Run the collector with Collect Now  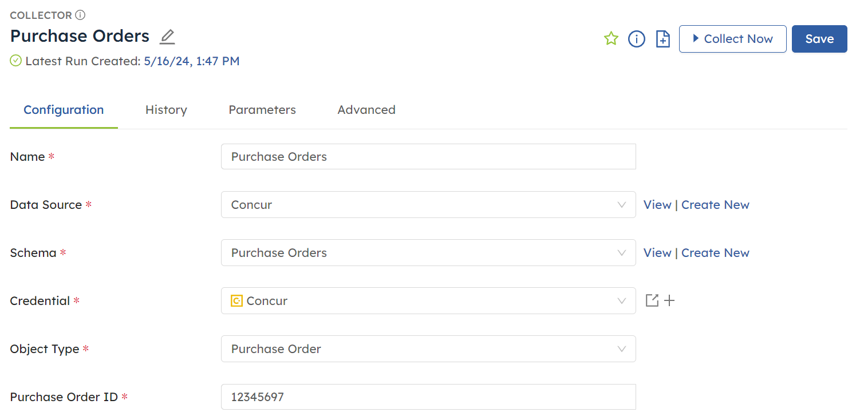tap(732, 38)
